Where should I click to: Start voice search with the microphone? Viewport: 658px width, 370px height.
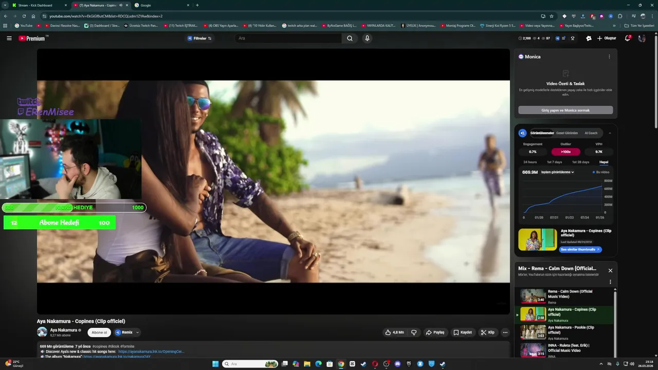coord(367,39)
